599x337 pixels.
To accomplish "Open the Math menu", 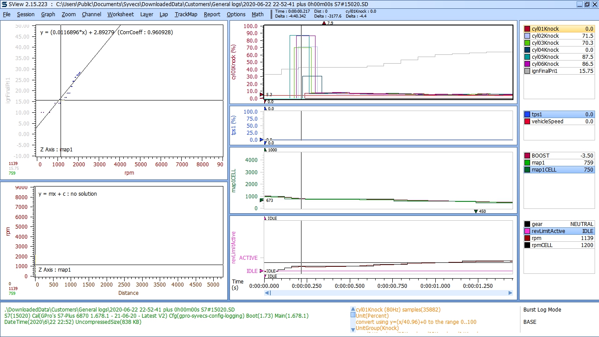I will (x=258, y=14).
